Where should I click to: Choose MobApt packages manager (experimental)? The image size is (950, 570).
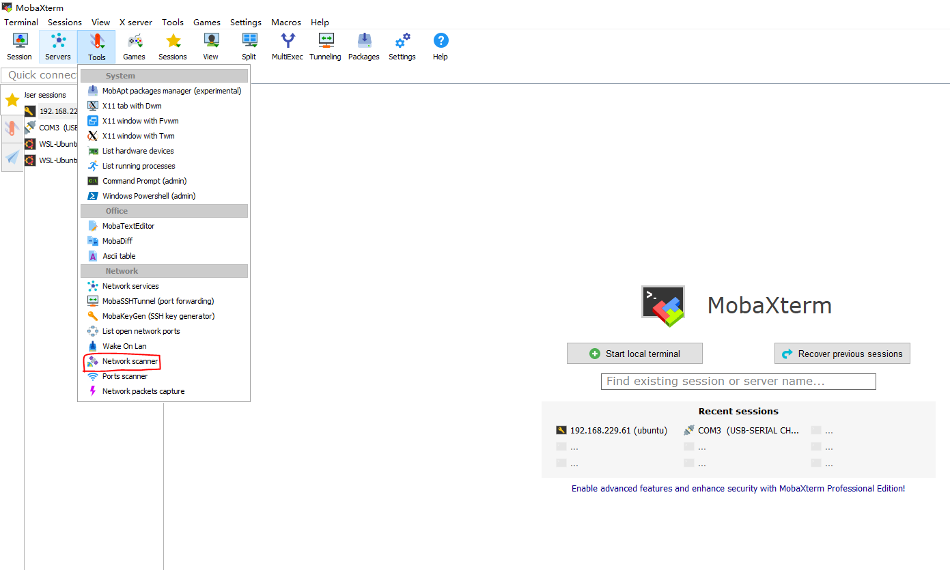(x=164, y=91)
